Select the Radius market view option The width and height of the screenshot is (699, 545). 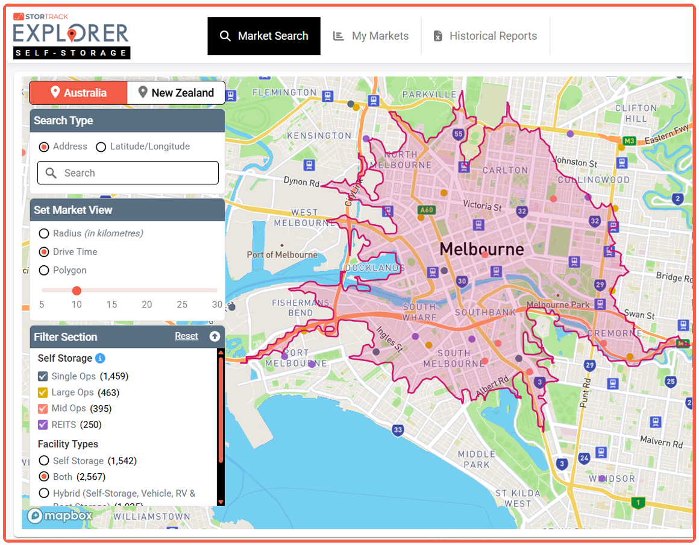click(x=44, y=233)
